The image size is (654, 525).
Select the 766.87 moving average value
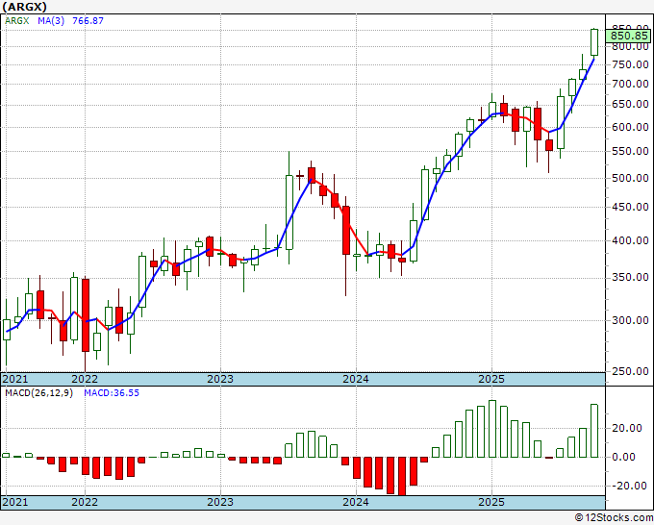point(88,20)
